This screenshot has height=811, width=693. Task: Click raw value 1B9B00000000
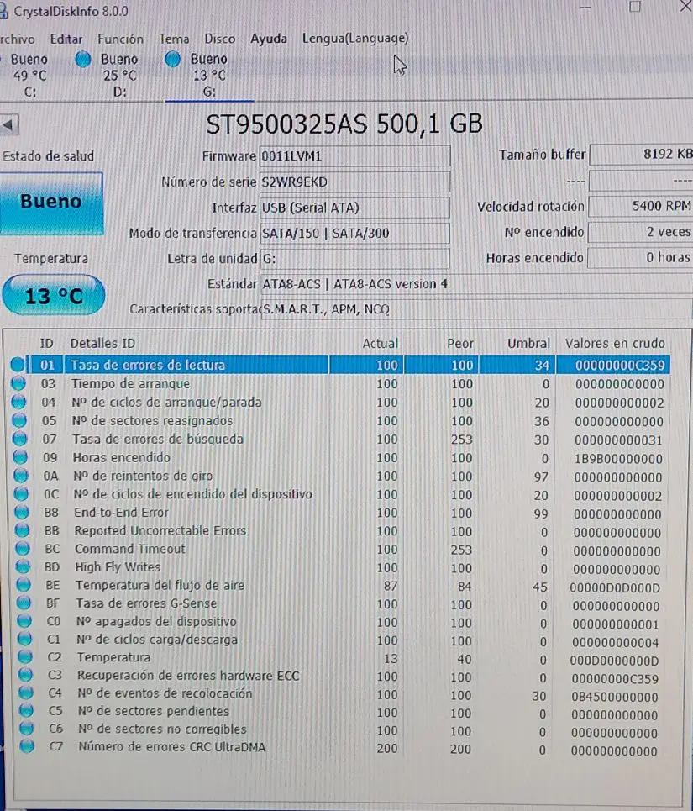tap(617, 459)
